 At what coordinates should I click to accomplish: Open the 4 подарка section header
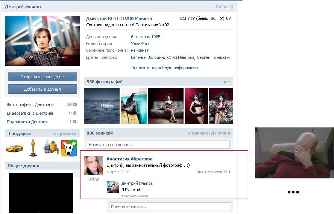point(19,133)
